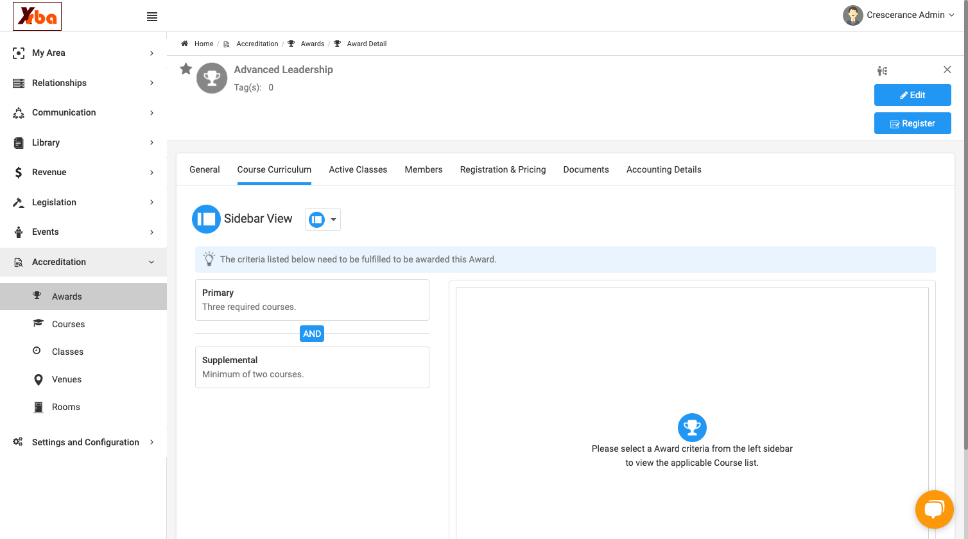Image resolution: width=968 pixels, height=539 pixels.
Task: Click the Home breadcrumb house icon
Action: point(184,44)
